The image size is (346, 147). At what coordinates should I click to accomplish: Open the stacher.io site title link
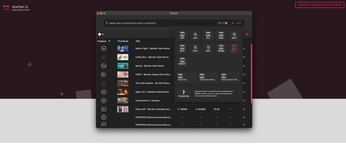20,7
